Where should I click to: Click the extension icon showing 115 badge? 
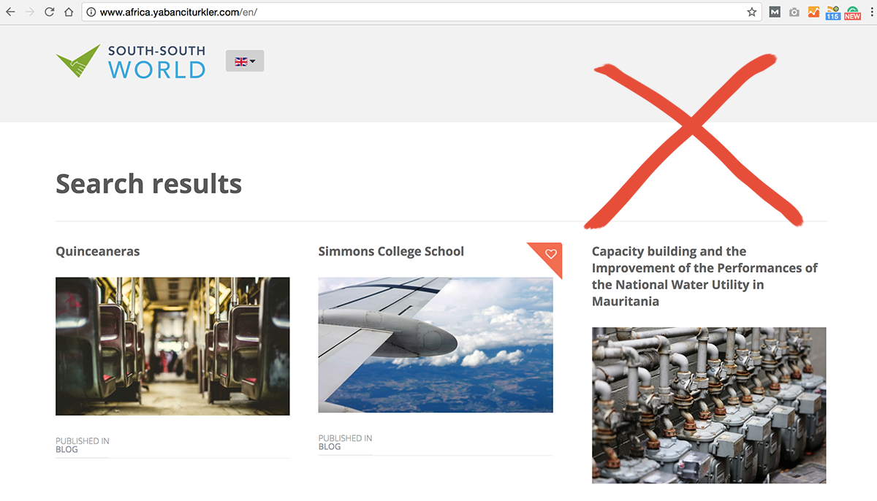pos(832,12)
